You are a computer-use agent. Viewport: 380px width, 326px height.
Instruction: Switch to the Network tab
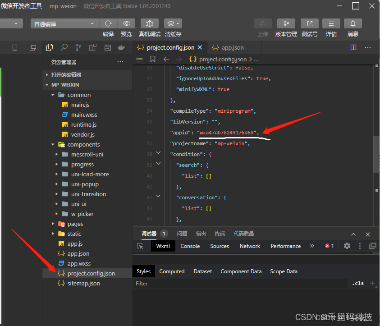click(x=250, y=246)
